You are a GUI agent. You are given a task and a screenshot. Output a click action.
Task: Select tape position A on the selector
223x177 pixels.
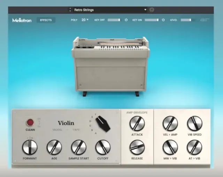coord(96,133)
